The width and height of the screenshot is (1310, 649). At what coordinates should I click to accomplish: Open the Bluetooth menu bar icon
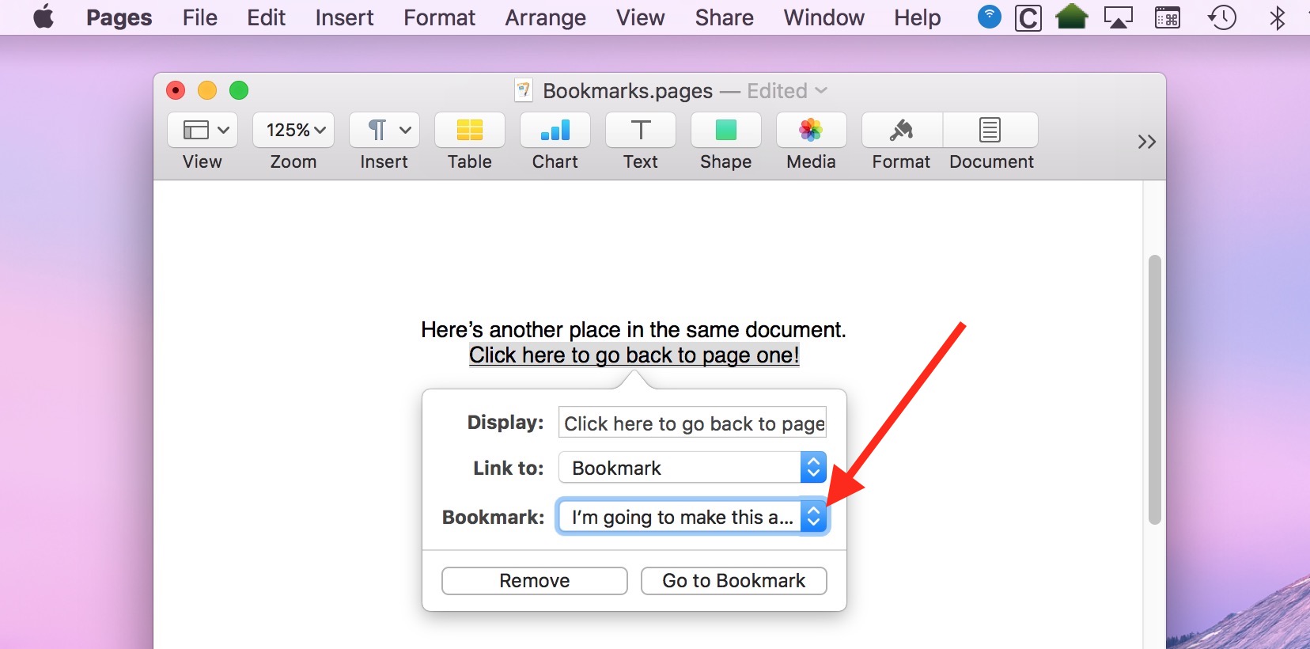(x=1278, y=17)
